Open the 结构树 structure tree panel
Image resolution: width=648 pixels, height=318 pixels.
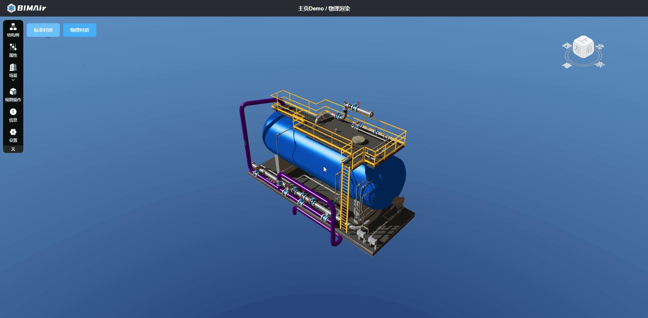coord(13,30)
